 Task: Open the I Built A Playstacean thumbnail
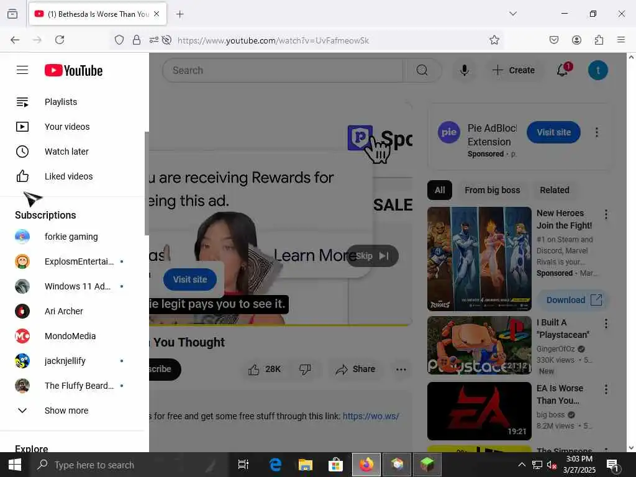[x=479, y=345]
